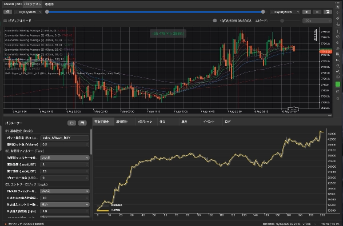Screen dimensions: 343x226
Task: Open parameter set with the folder button
Action: pyautogui.click(x=71, y=123)
